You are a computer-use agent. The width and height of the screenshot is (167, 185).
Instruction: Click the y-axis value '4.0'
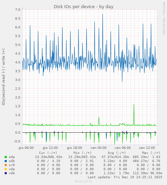pyautogui.click(x=18, y=62)
